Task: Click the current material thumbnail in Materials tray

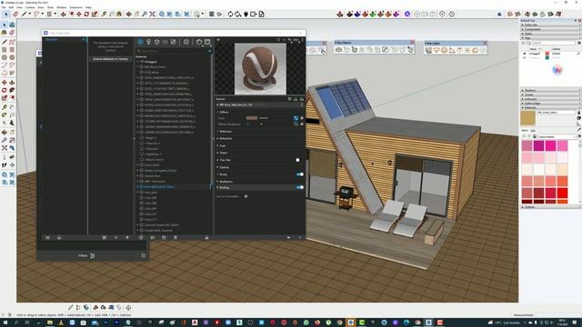Action: click(527, 118)
